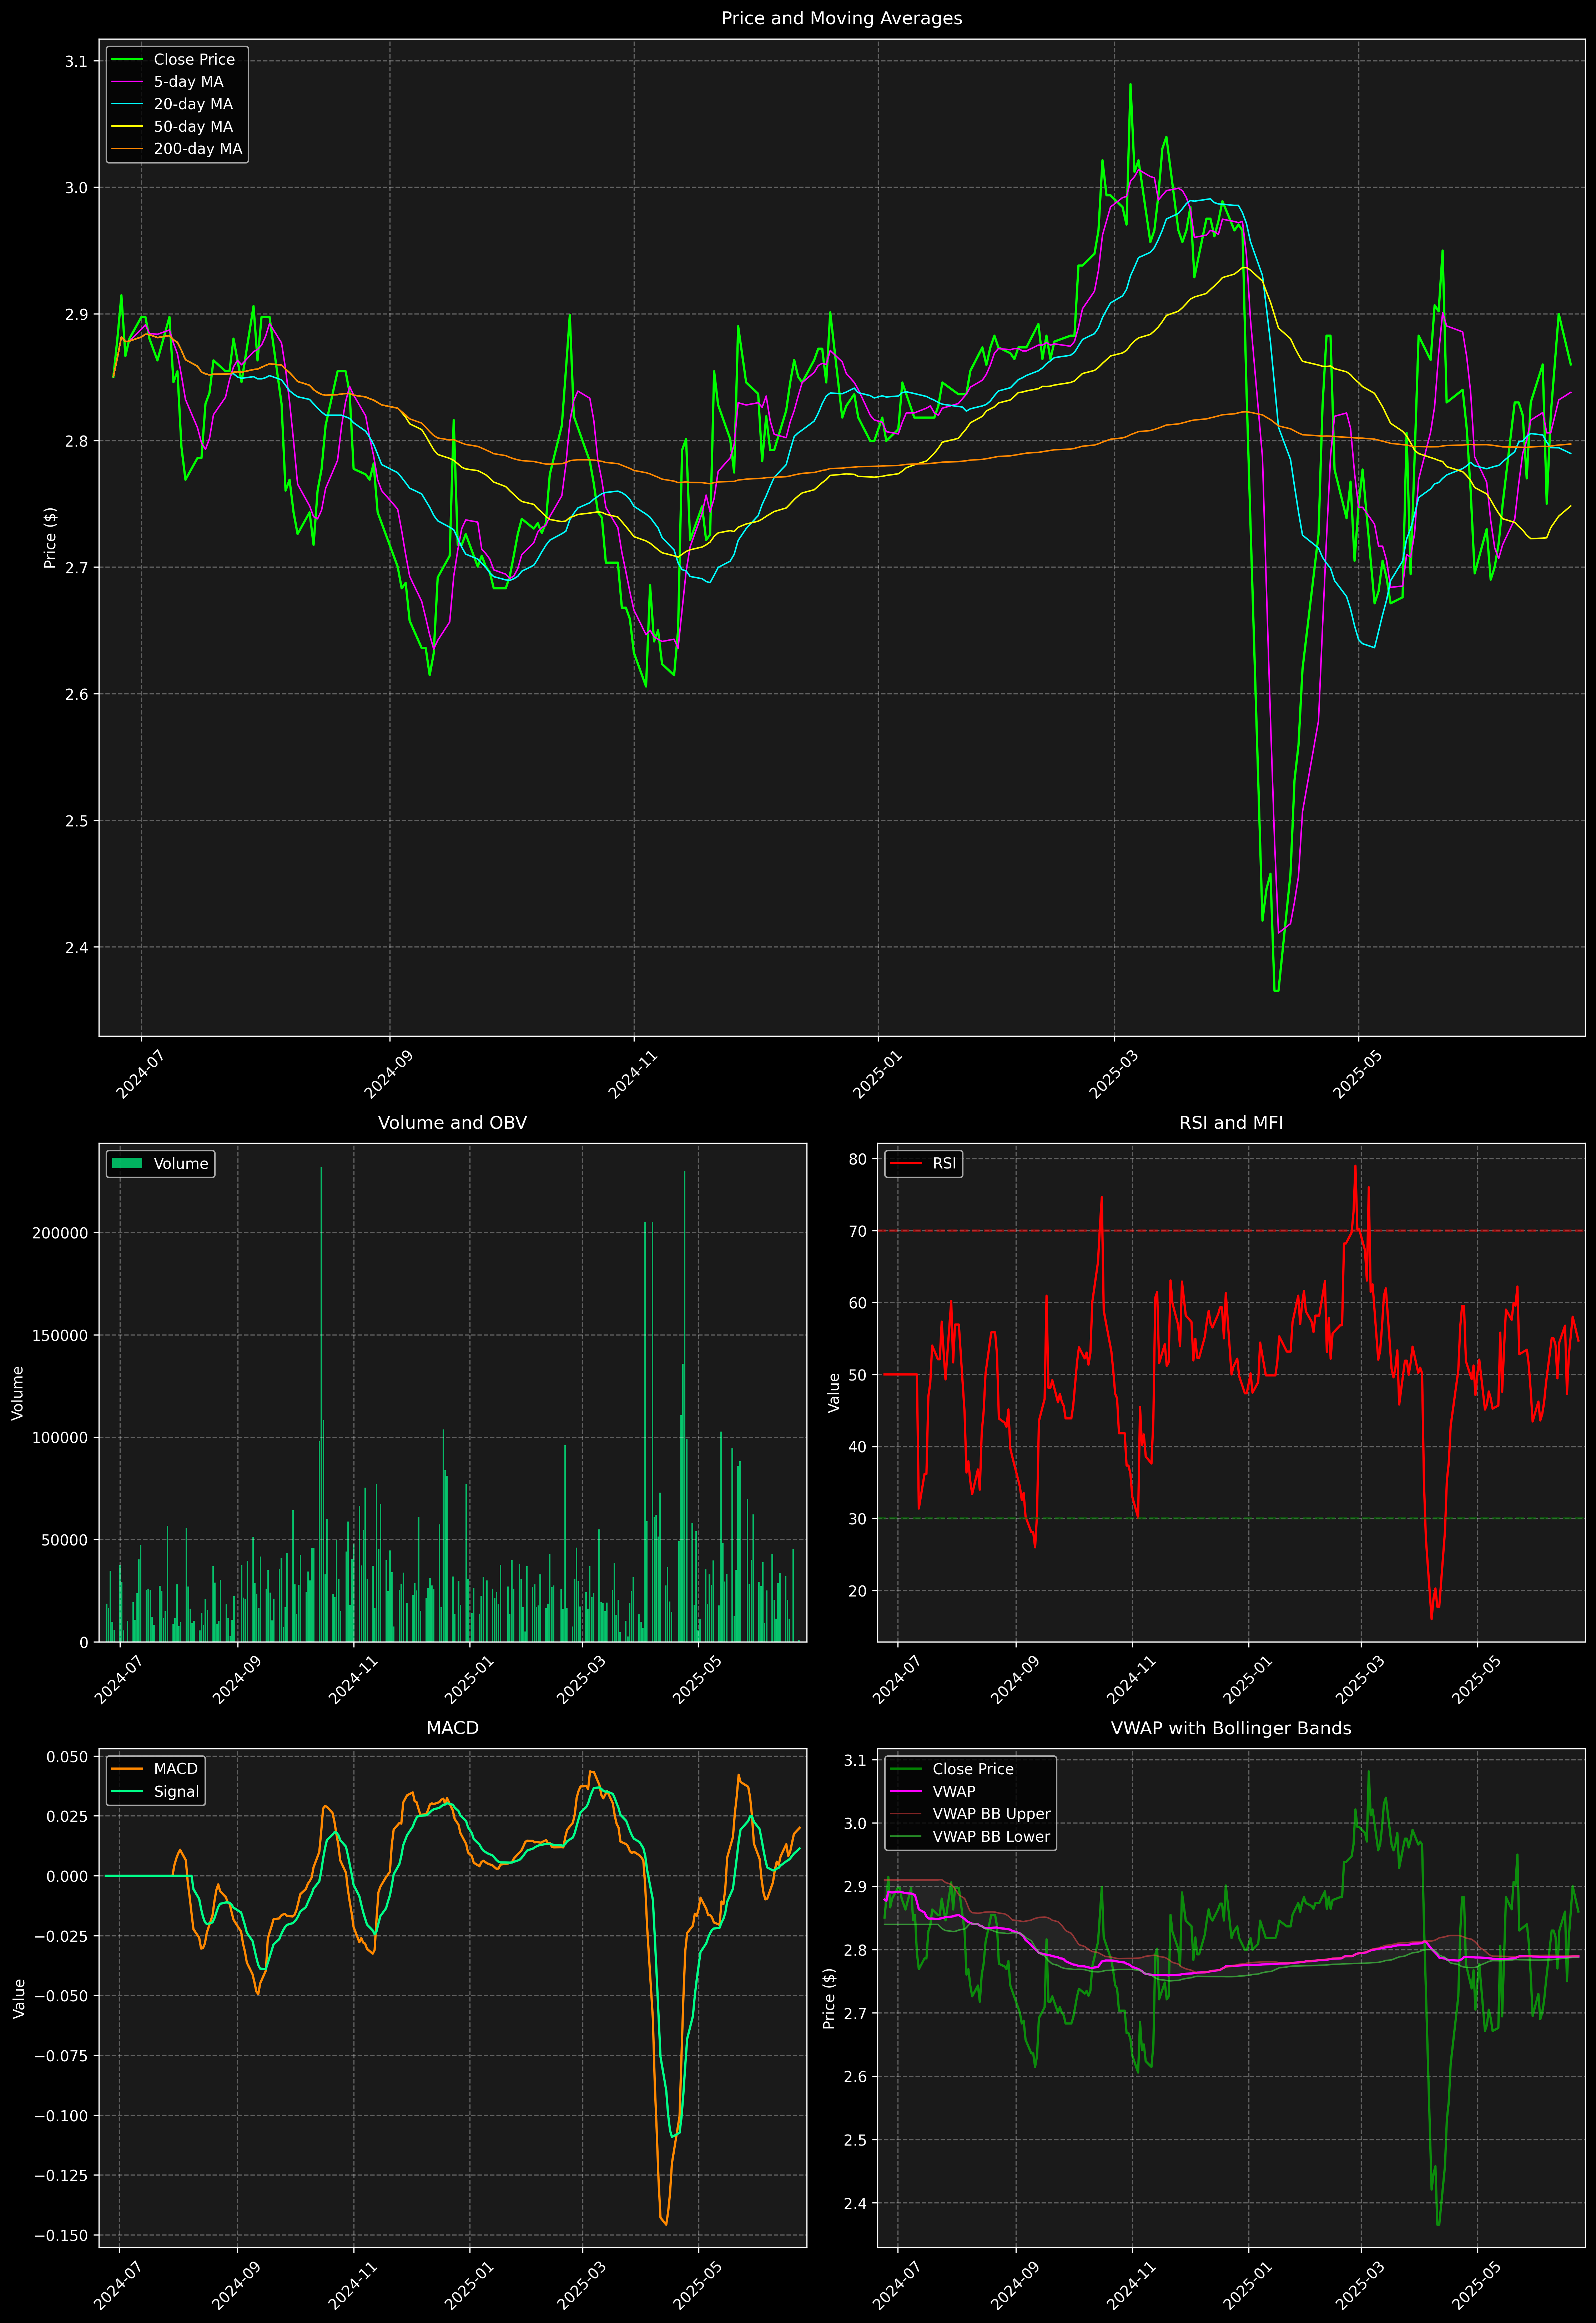The height and width of the screenshot is (2323, 1596).
Task: Click '2025-01' date label under RSI chart
Action: (1247, 1680)
